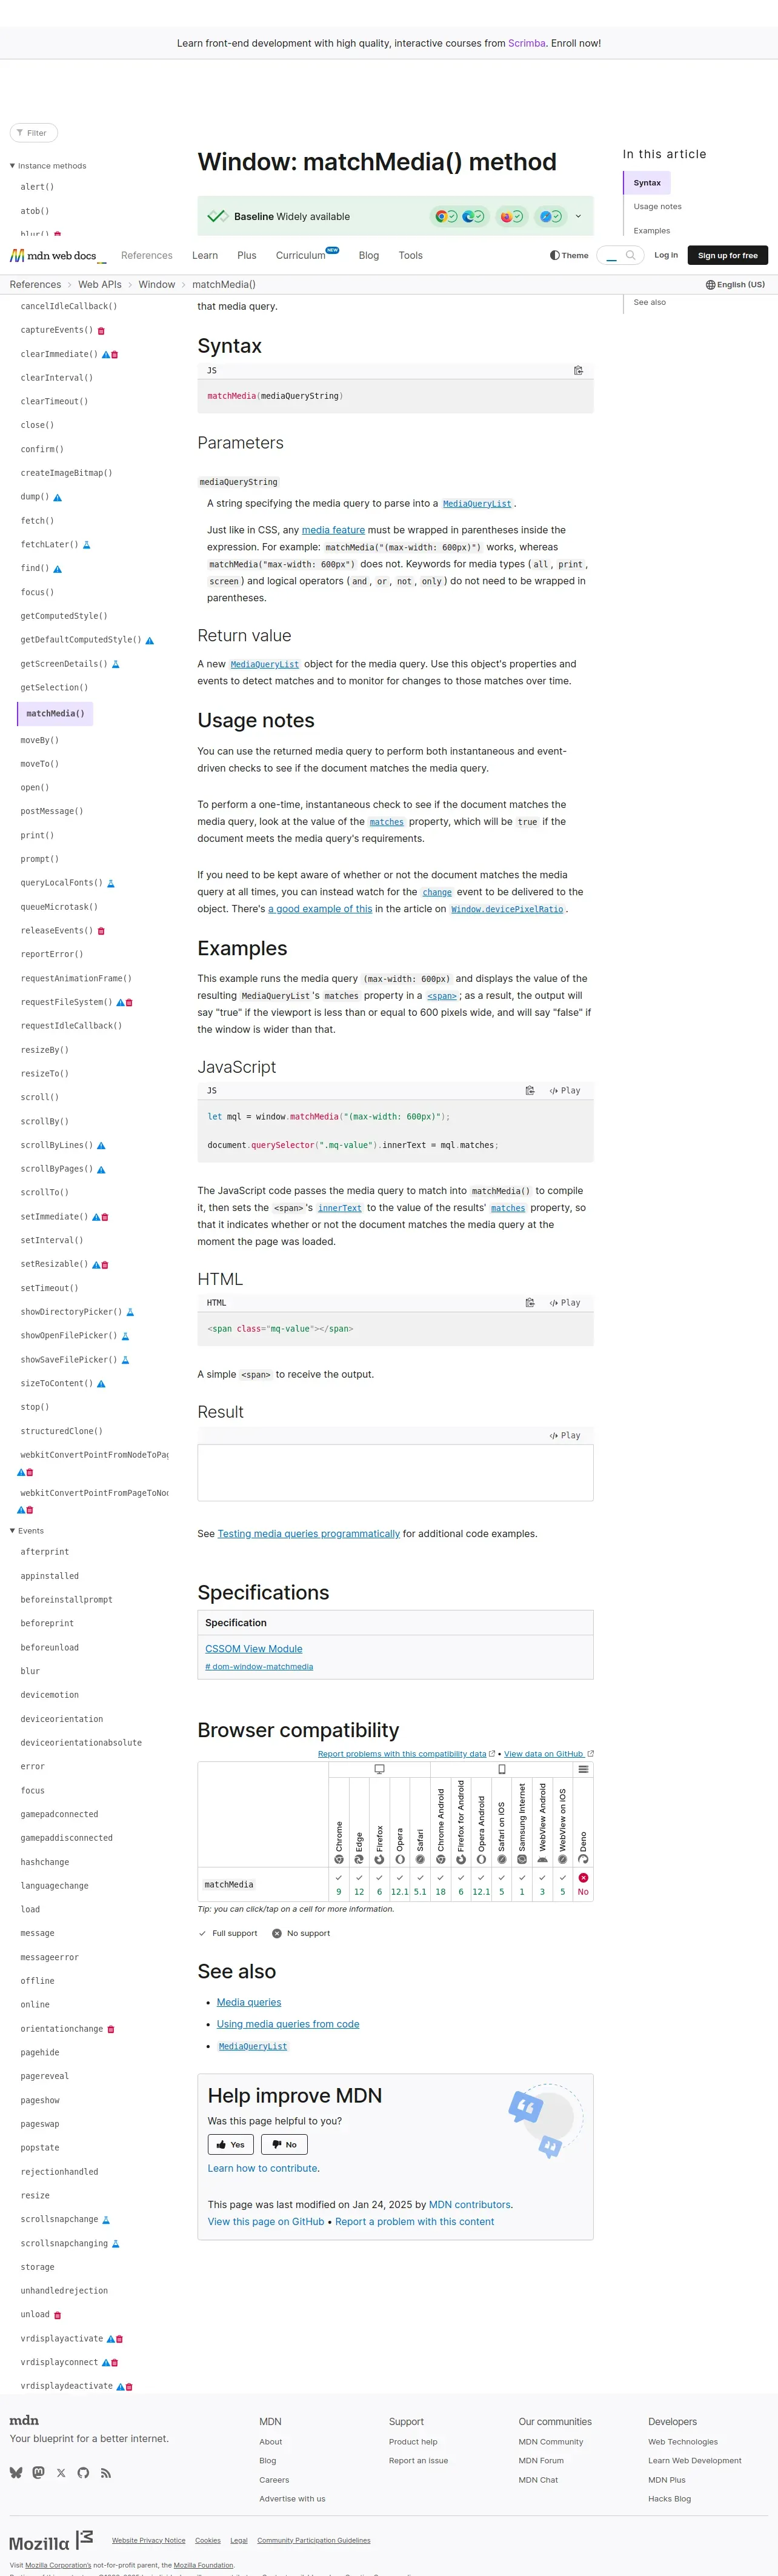Collapse the Events sidebar section
Image resolution: width=778 pixels, height=2576 pixels.
click(27, 1530)
